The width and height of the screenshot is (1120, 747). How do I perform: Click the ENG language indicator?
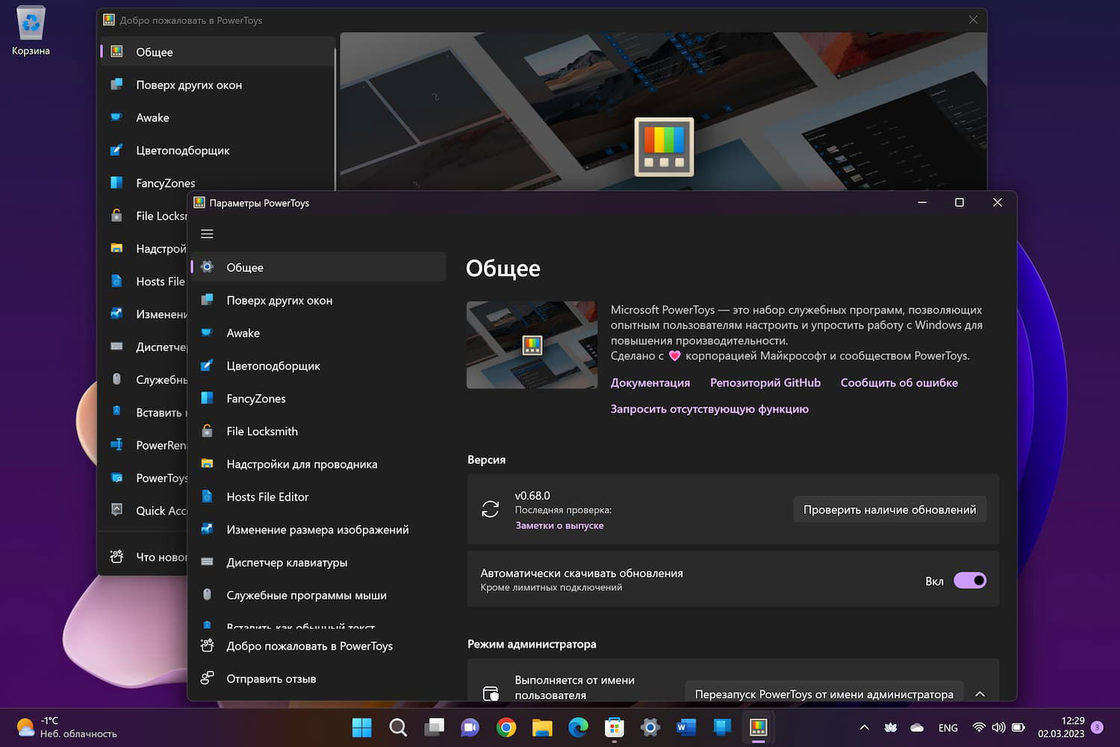coord(948,728)
